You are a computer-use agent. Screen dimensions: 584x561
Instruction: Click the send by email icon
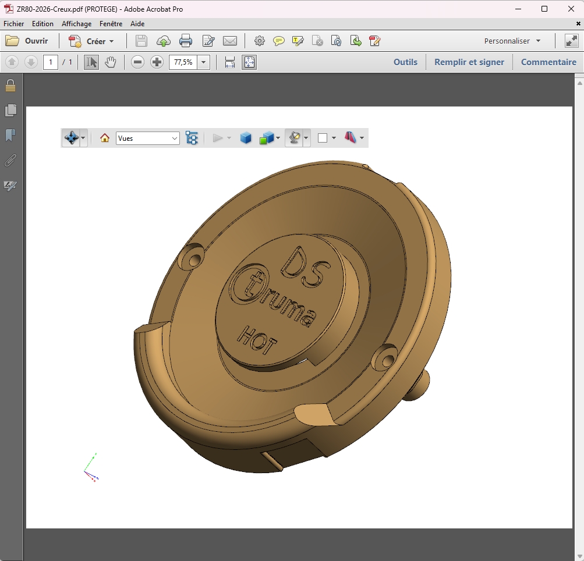click(x=230, y=41)
